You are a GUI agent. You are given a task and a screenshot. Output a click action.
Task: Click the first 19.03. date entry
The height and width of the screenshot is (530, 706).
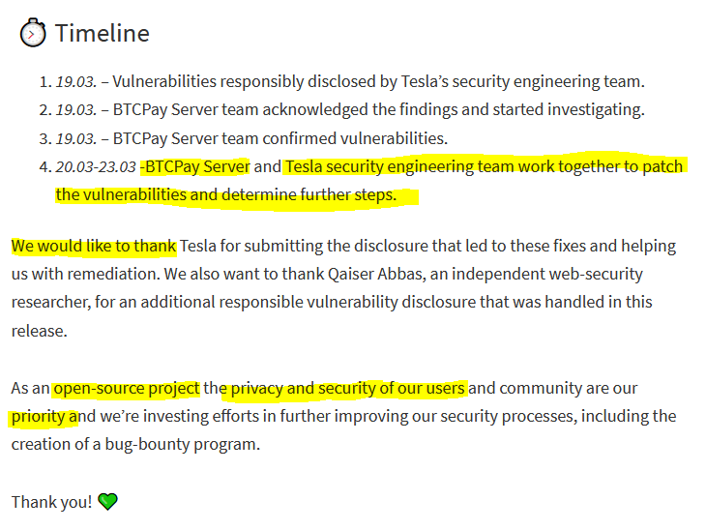click(x=75, y=81)
